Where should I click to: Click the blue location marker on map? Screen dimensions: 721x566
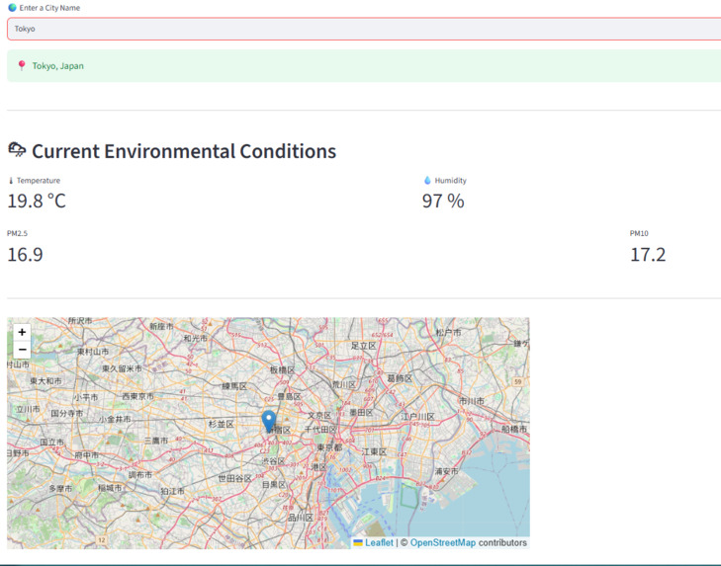pyautogui.click(x=269, y=421)
